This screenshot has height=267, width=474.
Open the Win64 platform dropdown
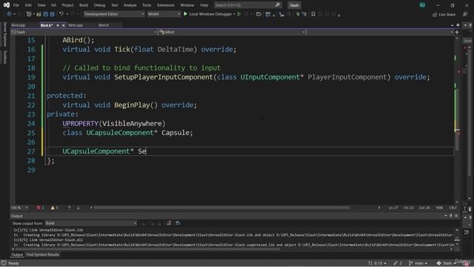coord(164,14)
